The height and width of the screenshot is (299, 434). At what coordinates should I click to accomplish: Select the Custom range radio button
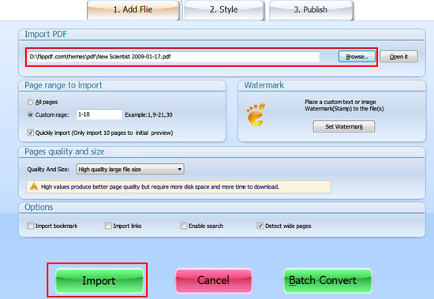[x=30, y=114]
